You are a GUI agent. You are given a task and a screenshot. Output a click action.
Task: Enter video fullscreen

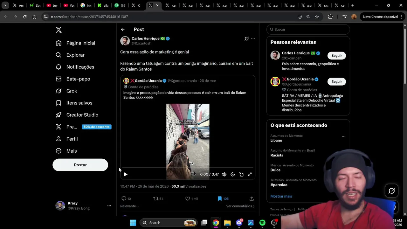250,174
